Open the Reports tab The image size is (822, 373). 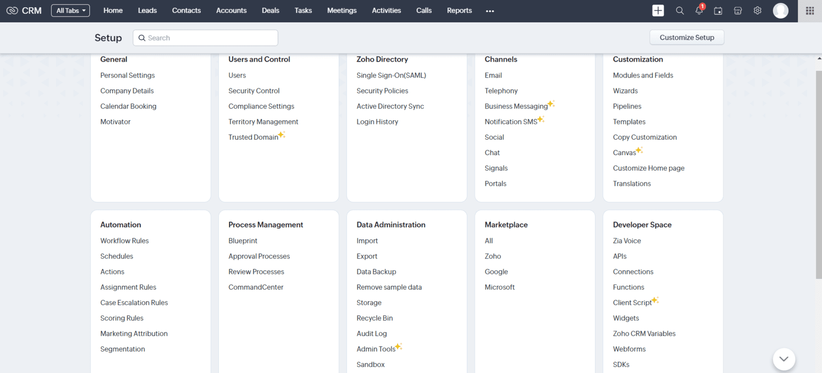459,10
